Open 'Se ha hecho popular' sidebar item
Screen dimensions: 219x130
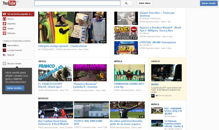coord(18,14)
